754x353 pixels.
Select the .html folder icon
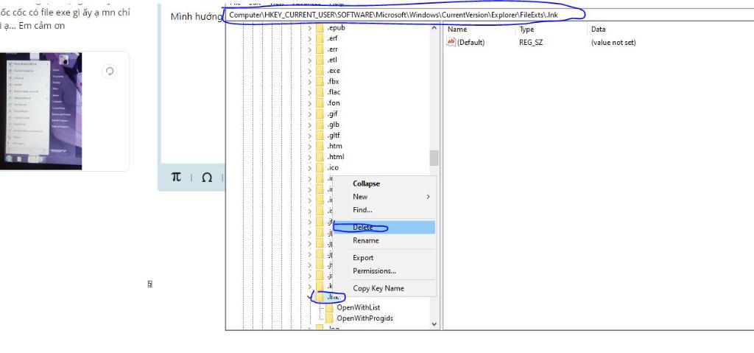pyautogui.click(x=320, y=157)
